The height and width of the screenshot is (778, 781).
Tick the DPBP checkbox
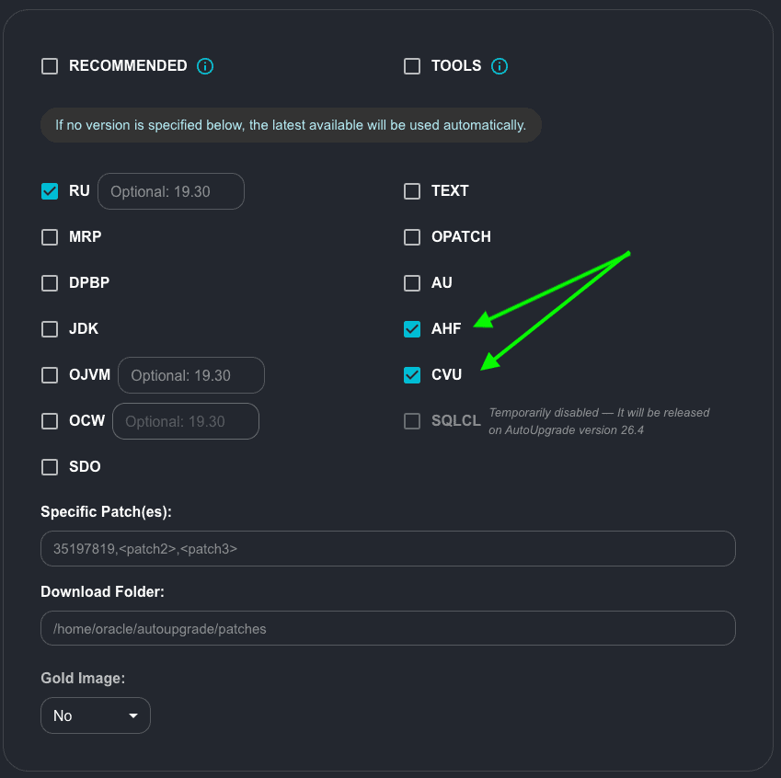pos(50,283)
